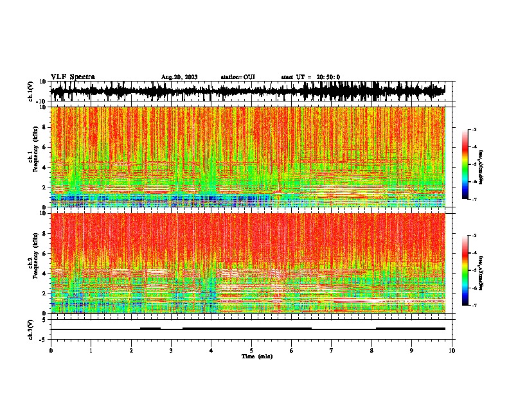Image resolution: width=509 pixels, height=393 pixels.
Task: Click the ch.1 "Frequency (kHz)" axis label
Action: point(36,149)
